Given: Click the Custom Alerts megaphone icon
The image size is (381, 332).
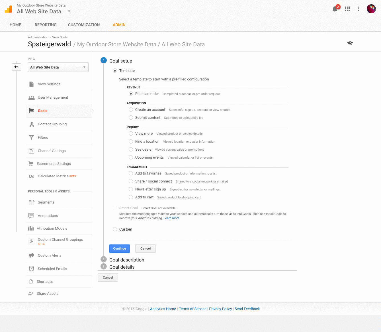Looking at the screenshot, I should (31, 255).
